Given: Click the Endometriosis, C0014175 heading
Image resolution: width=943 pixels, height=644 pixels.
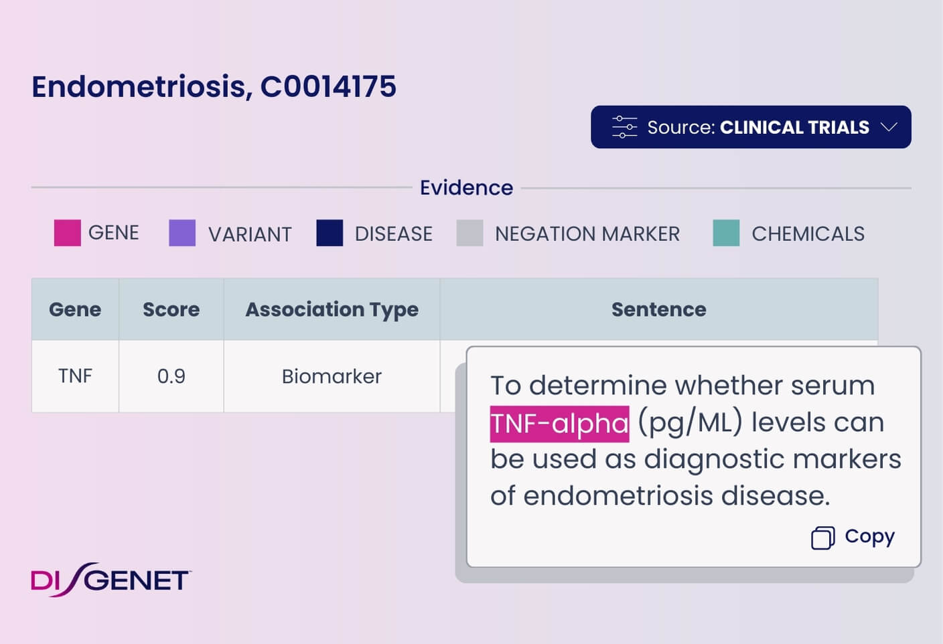Looking at the screenshot, I should (x=214, y=86).
